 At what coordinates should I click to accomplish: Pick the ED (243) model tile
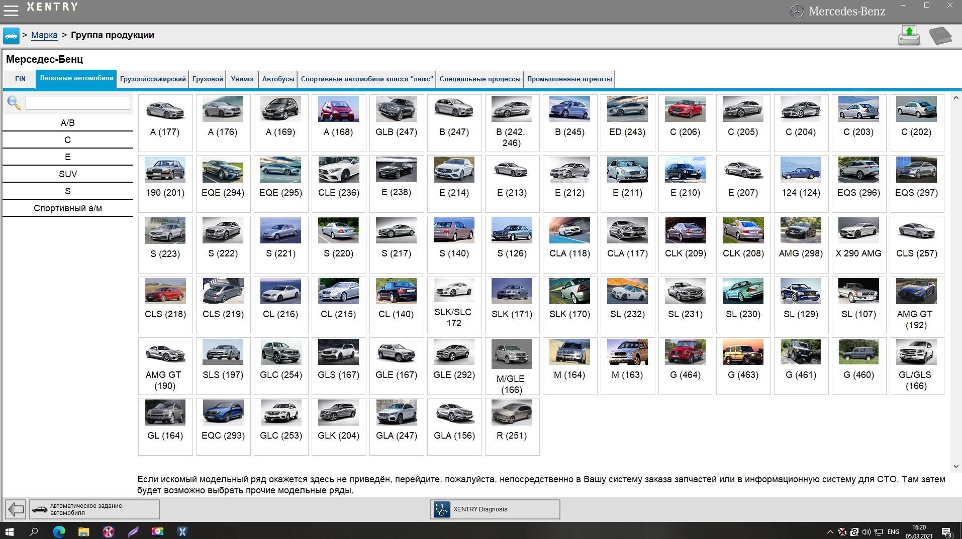pos(627,123)
